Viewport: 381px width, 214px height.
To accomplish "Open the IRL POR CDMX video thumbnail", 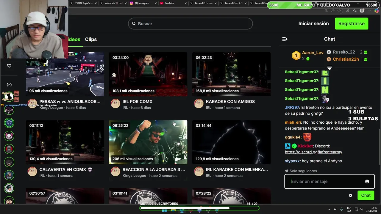I will pyautogui.click(x=148, y=74).
